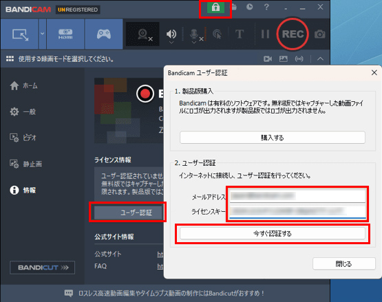Click the Bandicut recommendation banner text
Screen dimensions: 382x302
171,293
